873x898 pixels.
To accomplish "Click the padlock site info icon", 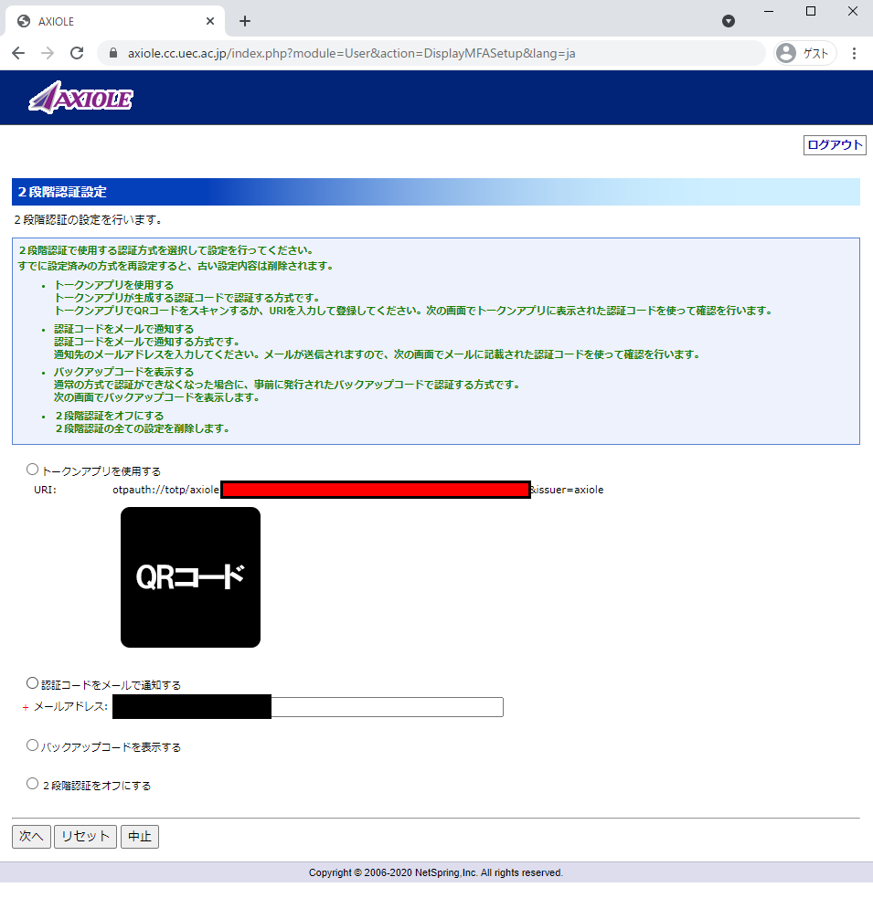I will click(x=113, y=53).
